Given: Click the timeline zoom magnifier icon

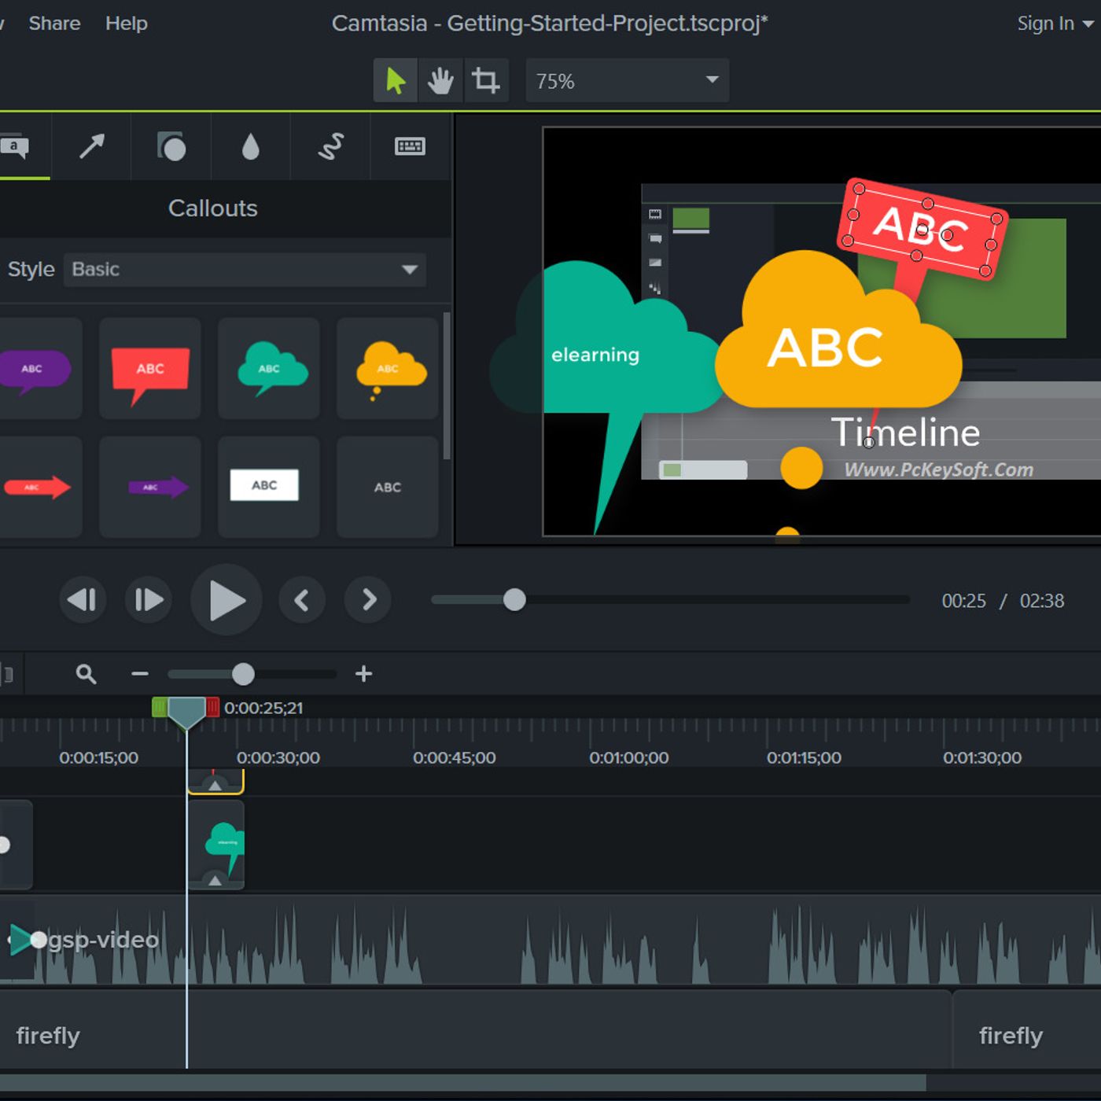Looking at the screenshot, I should [x=86, y=674].
